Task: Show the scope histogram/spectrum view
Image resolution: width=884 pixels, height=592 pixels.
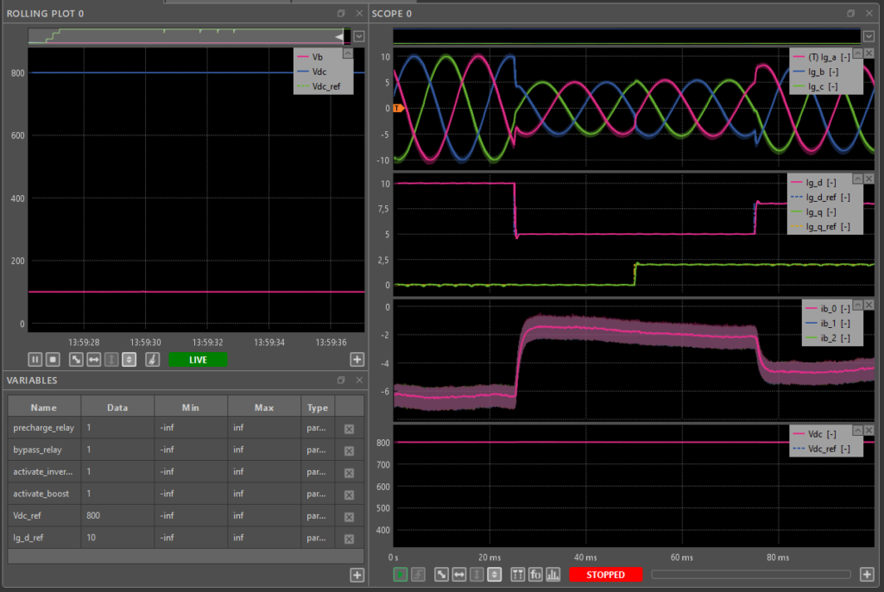Action: tap(553, 575)
